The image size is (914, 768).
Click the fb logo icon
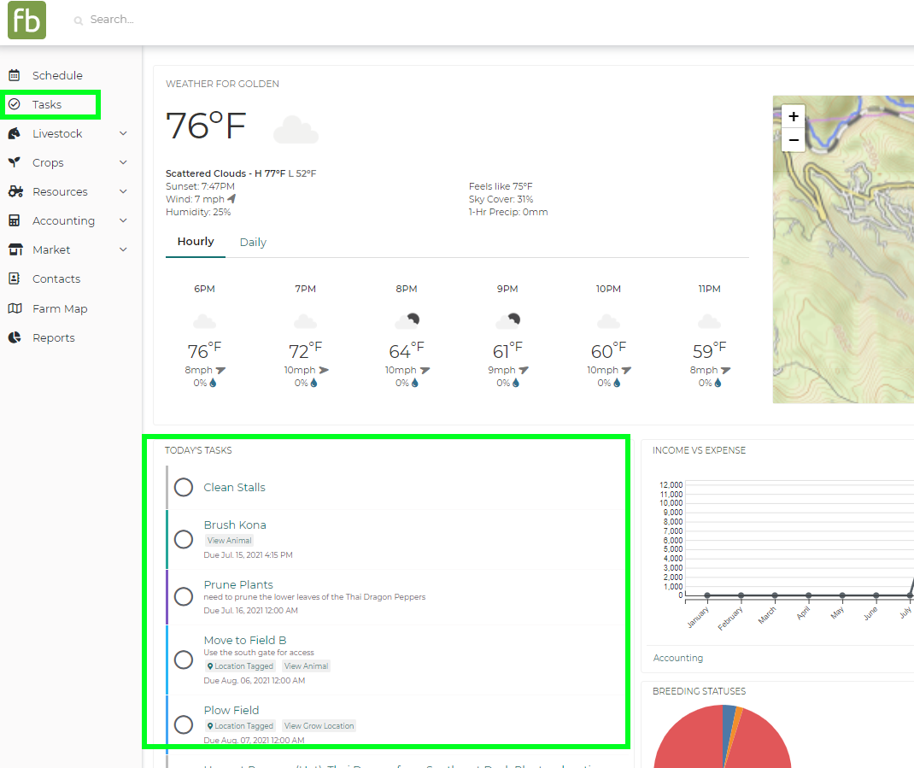(26, 21)
